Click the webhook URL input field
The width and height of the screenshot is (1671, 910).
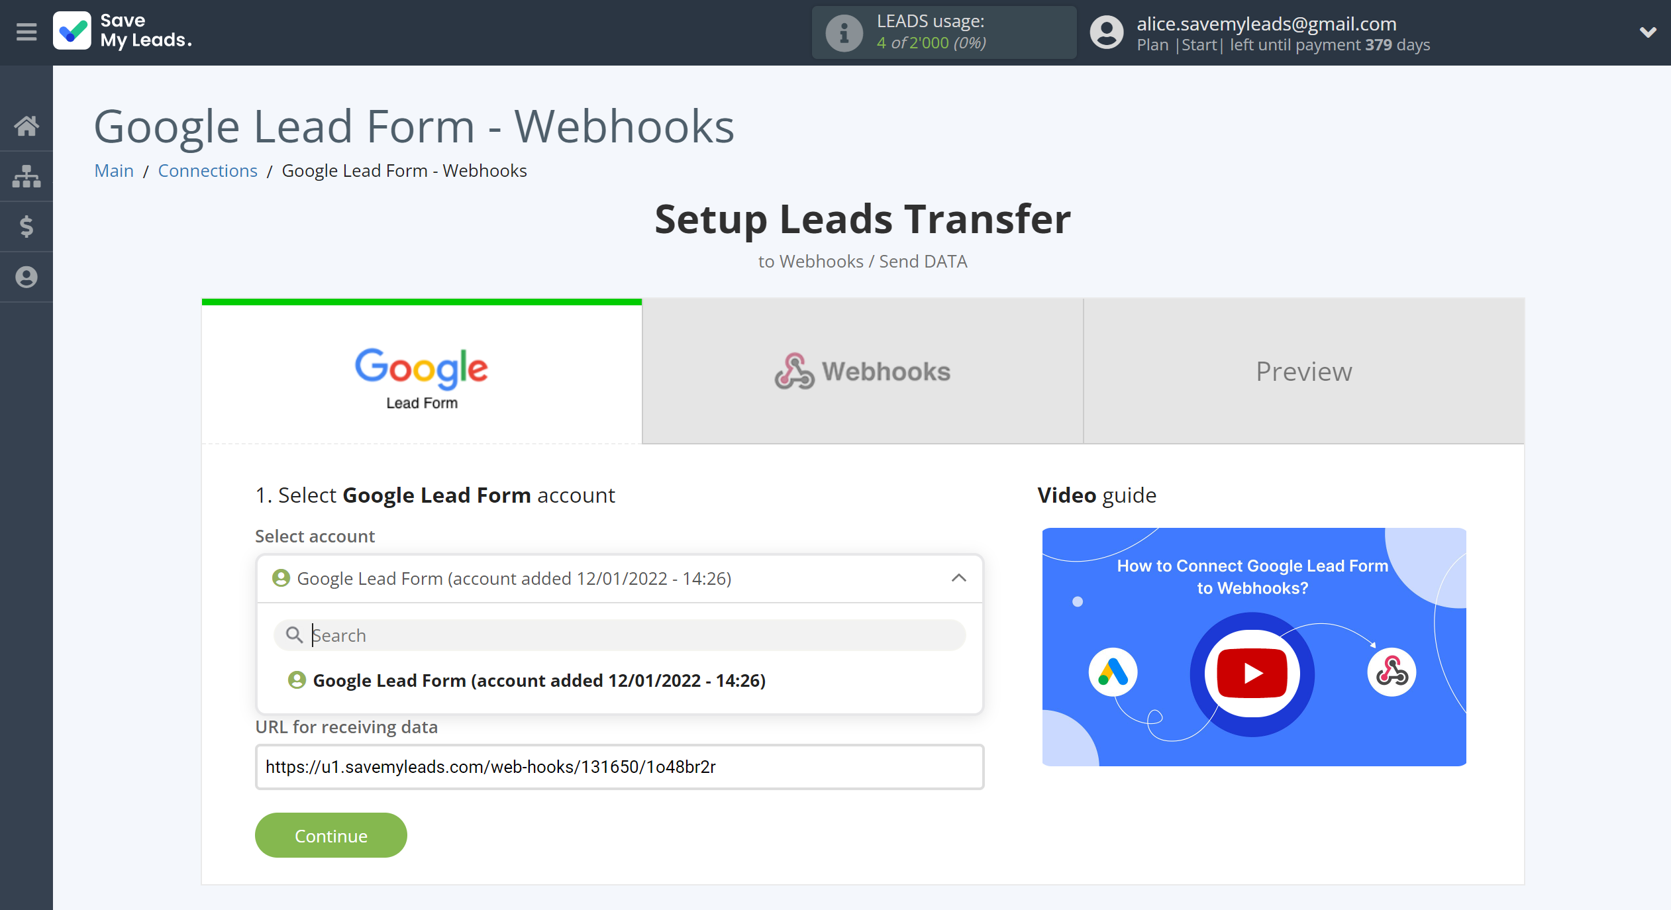617,768
